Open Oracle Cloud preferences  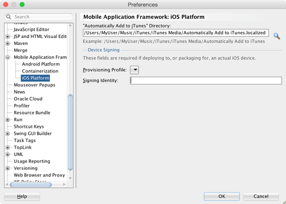28,98
